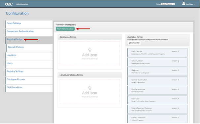Open FAIR Data Point settings

[29, 88]
